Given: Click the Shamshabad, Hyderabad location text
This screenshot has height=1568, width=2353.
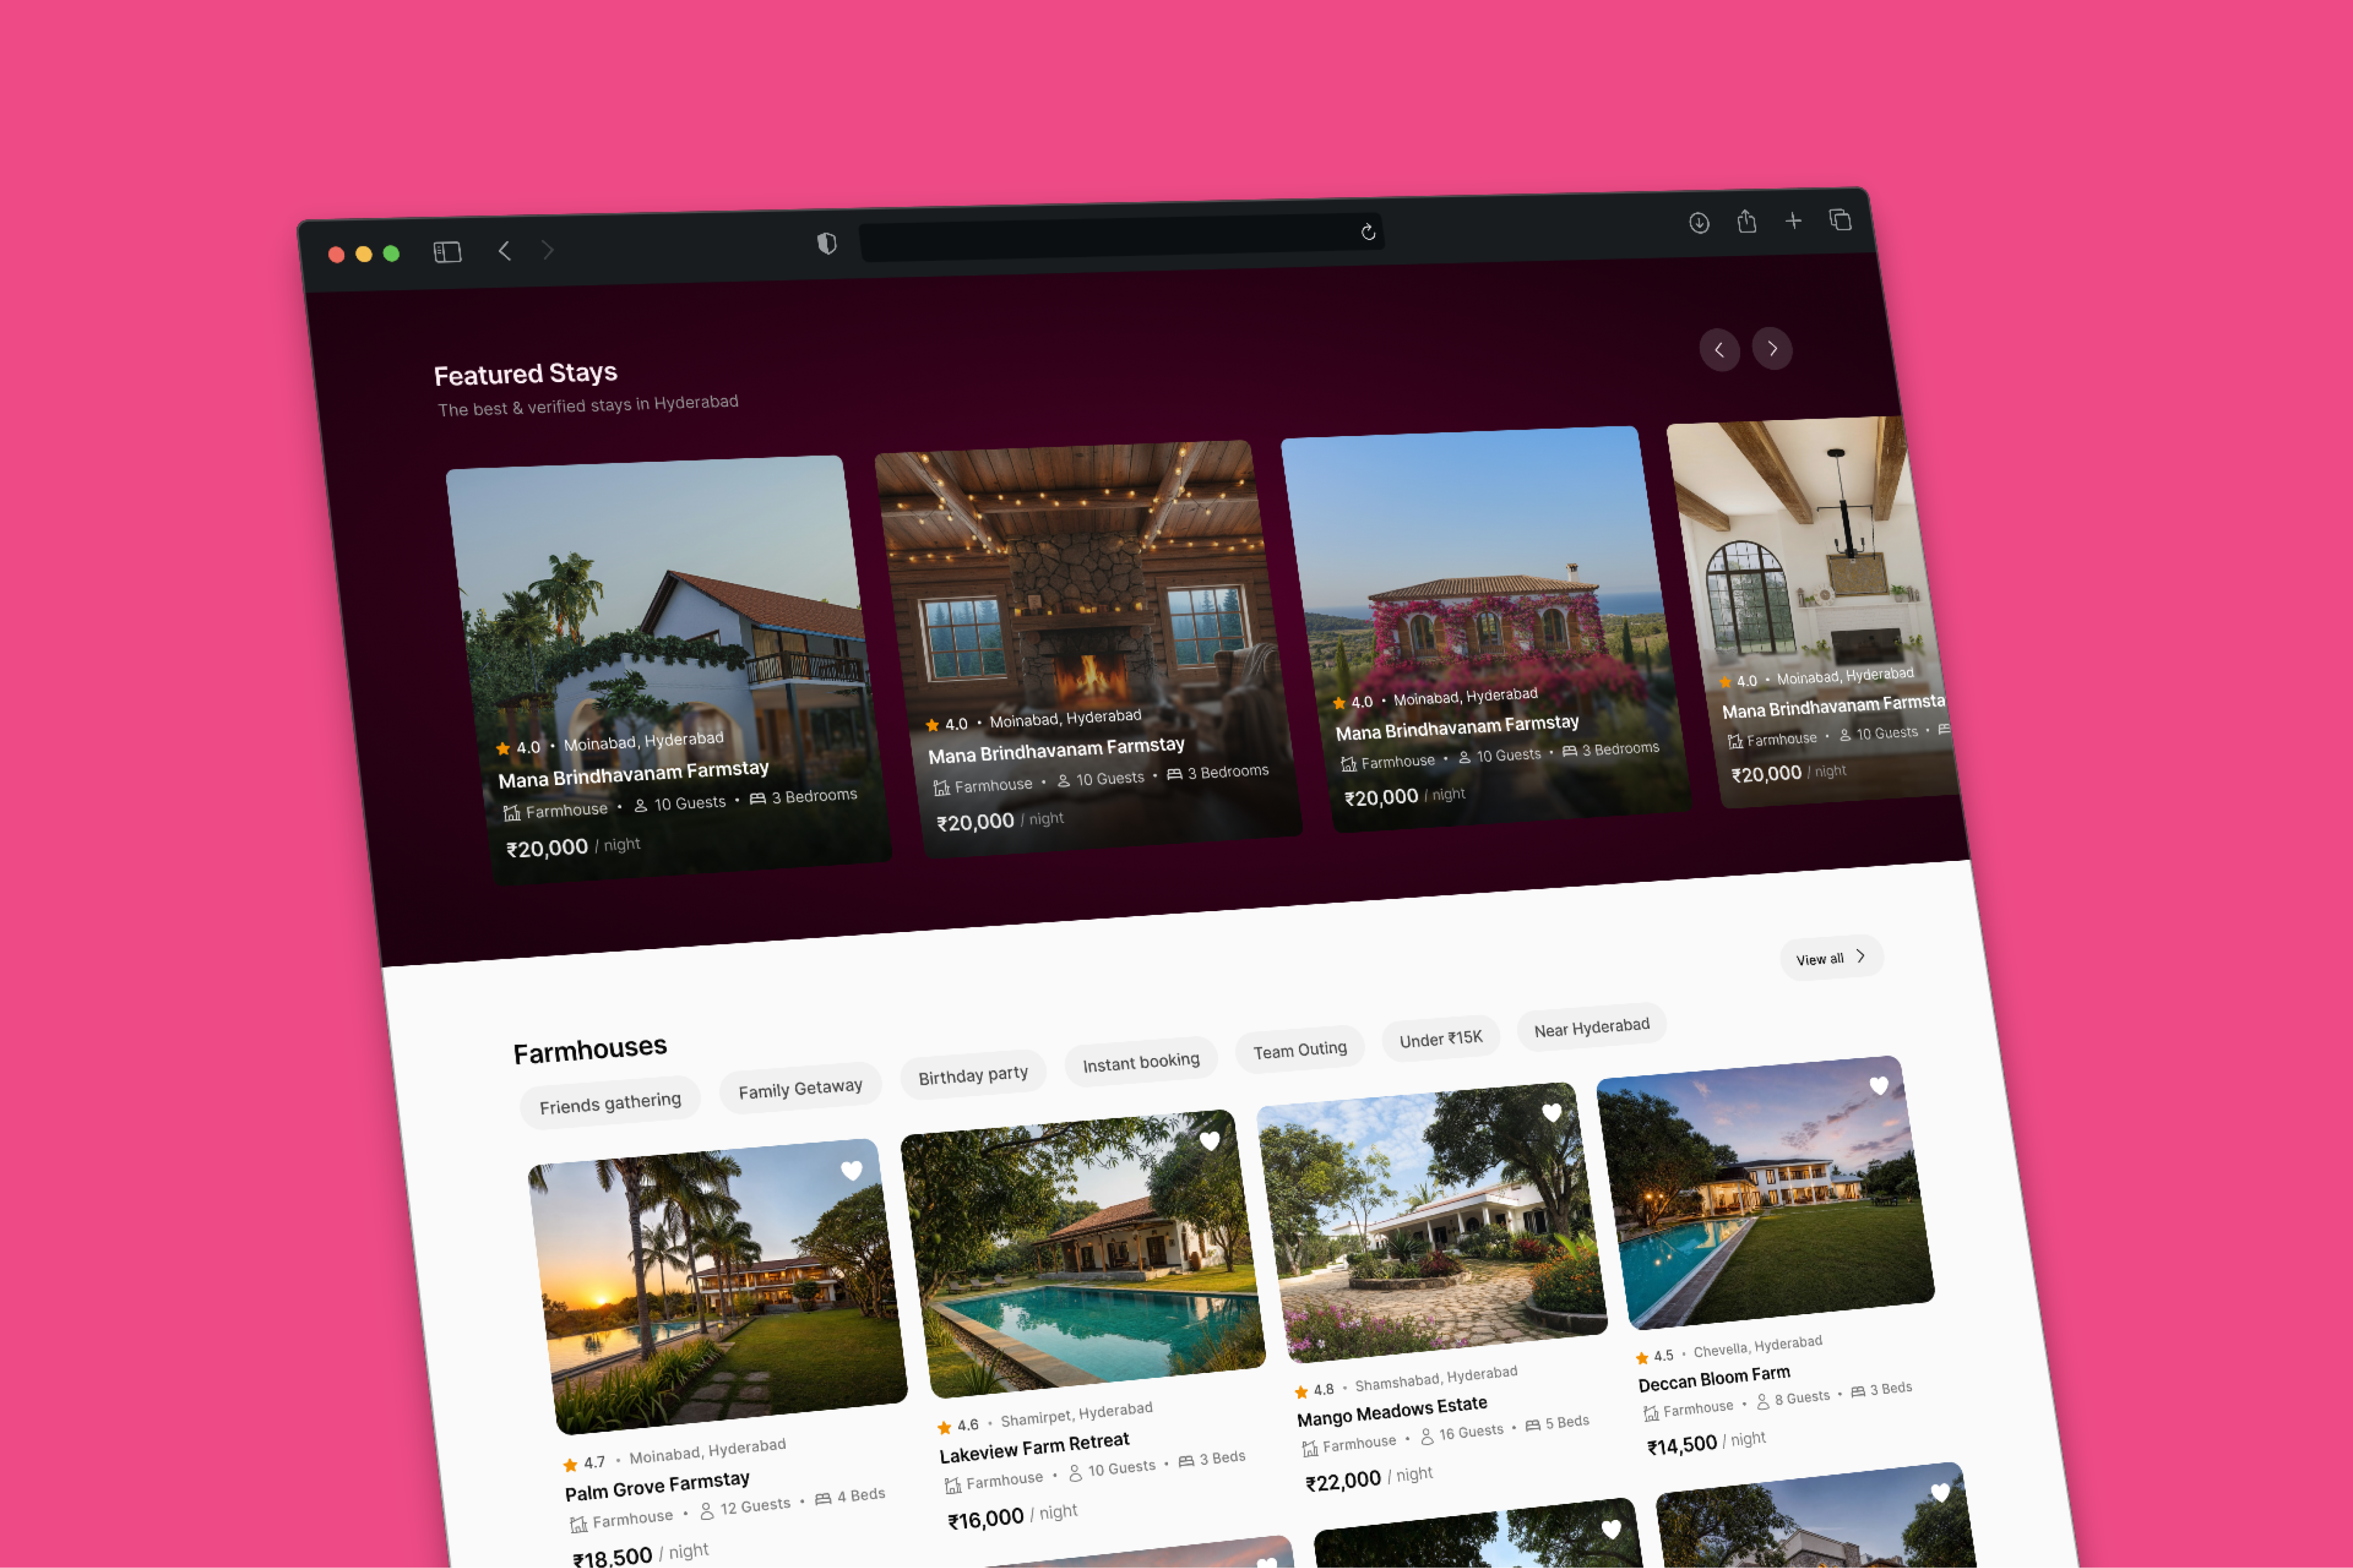Looking at the screenshot, I should [x=1436, y=1378].
